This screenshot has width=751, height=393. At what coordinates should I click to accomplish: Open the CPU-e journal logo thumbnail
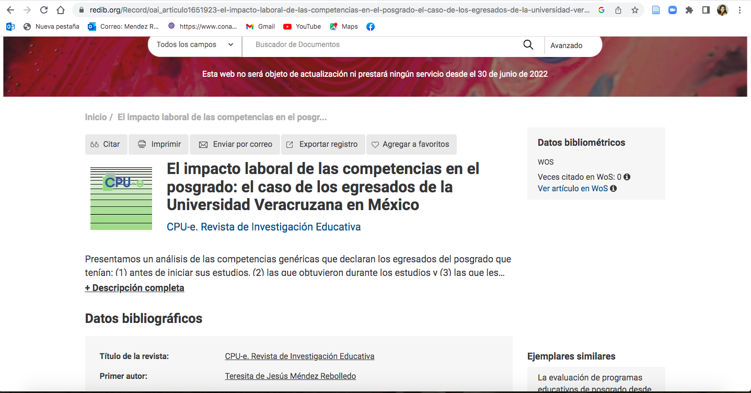(x=121, y=198)
